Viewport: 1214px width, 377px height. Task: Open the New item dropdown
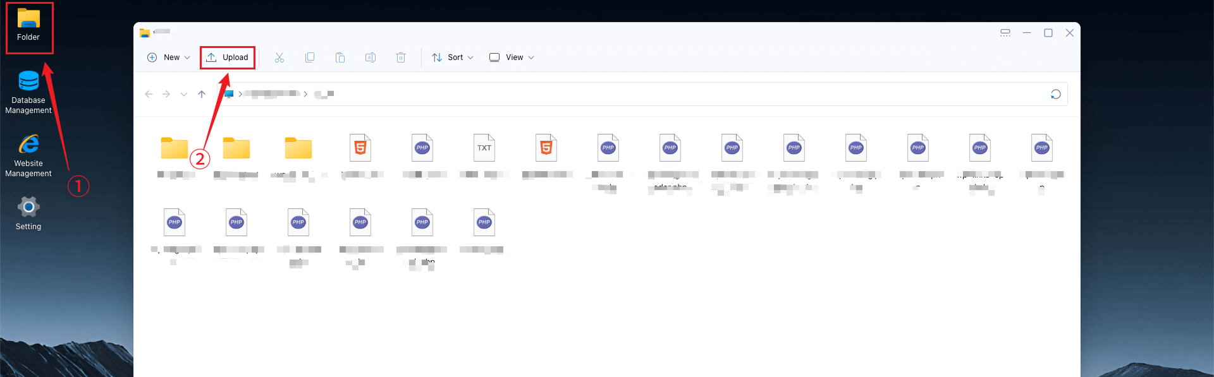click(x=168, y=57)
